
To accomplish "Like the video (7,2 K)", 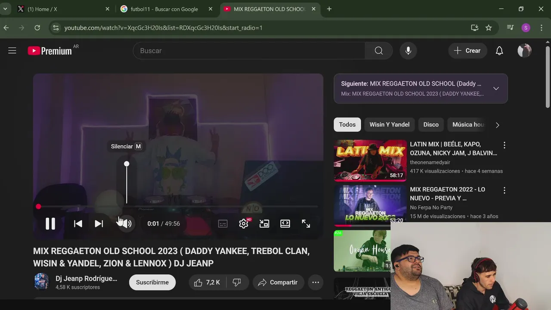I will click(207, 282).
